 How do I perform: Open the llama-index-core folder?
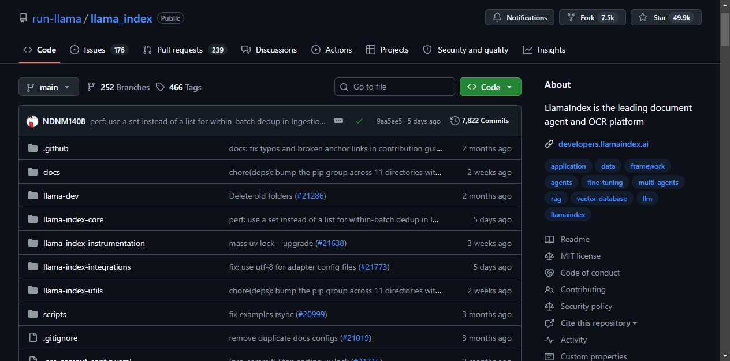(73, 219)
